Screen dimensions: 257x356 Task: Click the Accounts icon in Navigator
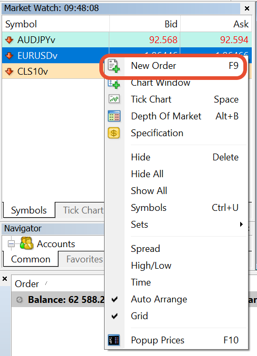tap(27, 243)
